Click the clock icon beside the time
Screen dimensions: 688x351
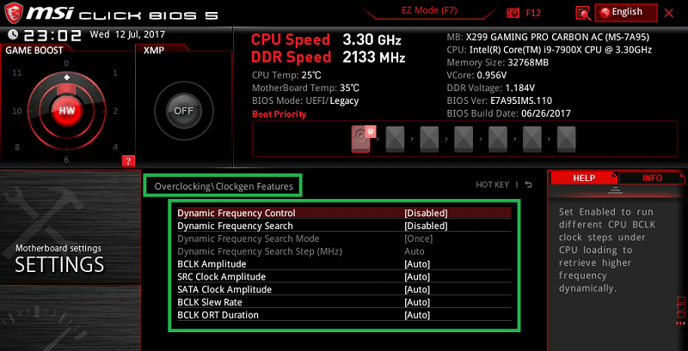point(12,35)
